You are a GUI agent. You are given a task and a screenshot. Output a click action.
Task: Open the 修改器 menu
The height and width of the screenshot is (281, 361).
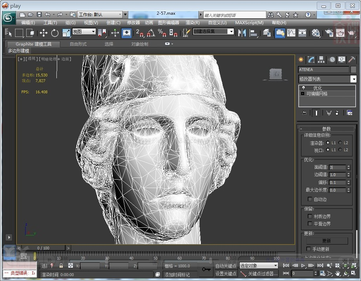tap(133, 23)
